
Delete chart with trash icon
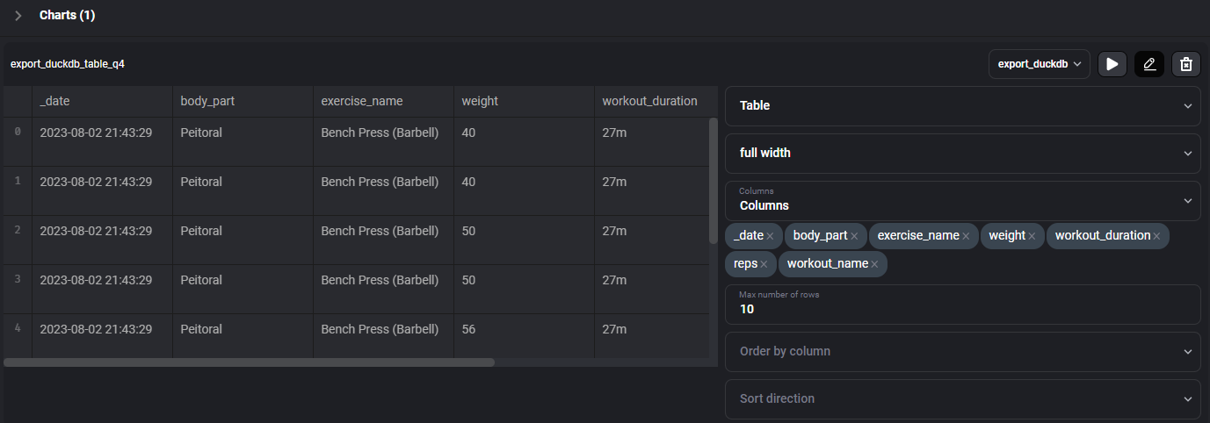coord(1185,64)
